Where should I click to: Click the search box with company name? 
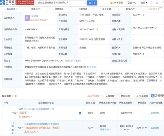(62, 3)
